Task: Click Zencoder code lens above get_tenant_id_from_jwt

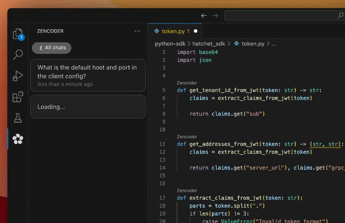Action: pos(187,83)
